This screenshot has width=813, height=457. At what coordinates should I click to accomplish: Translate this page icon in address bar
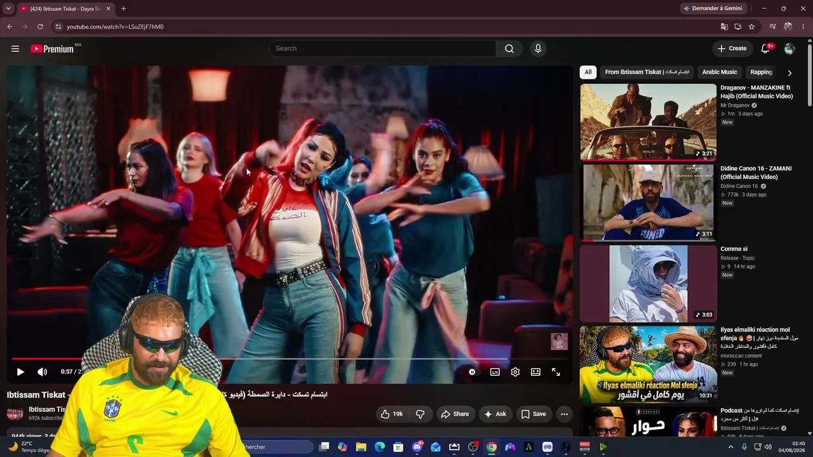pyautogui.click(x=724, y=27)
